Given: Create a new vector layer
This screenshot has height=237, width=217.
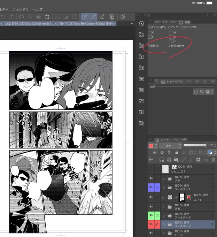Looking at the screenshot, I should (x=169, y=160).
